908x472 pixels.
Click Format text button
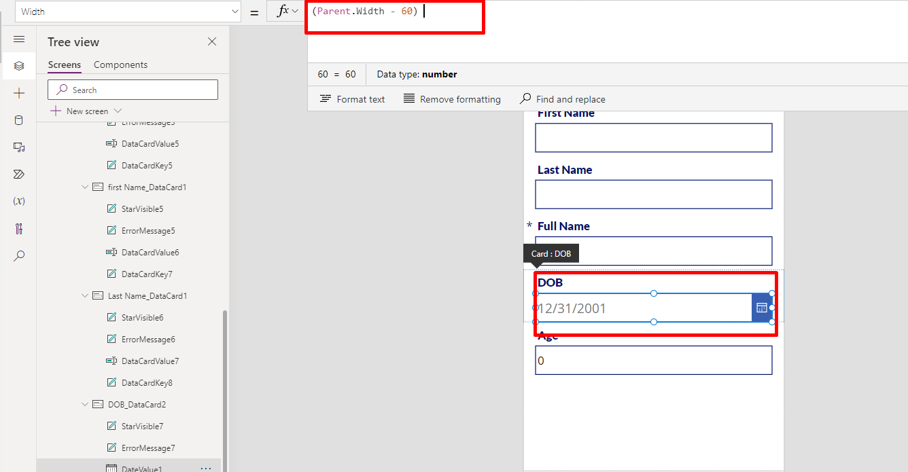(x=352, y=99)
